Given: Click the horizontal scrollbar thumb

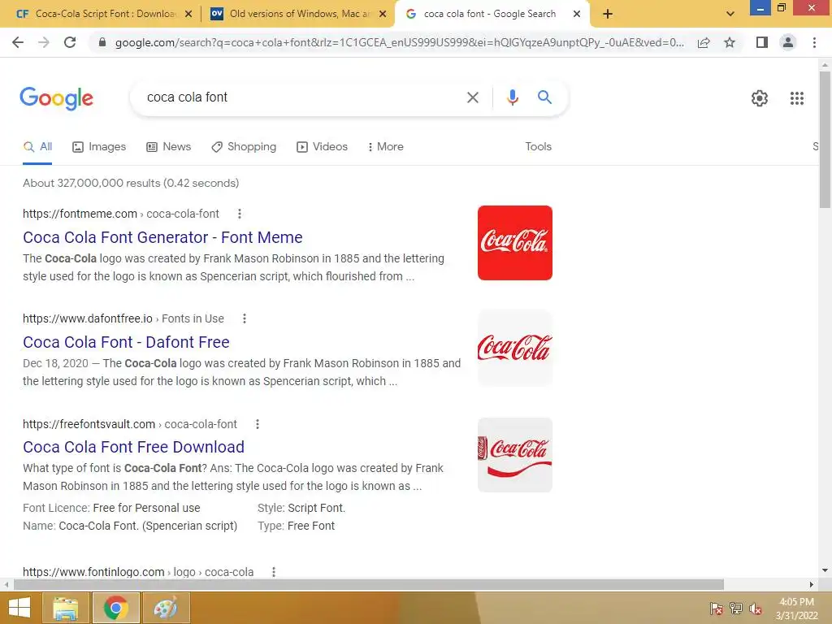Looking at the screenshot, I should coord(368,585).
